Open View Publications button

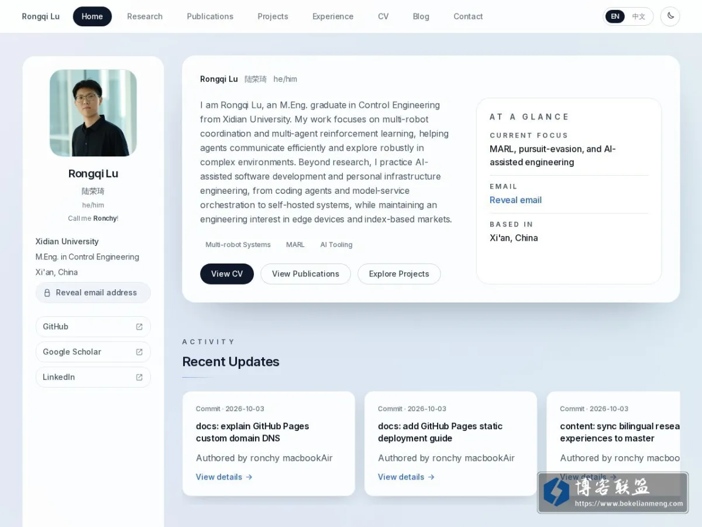305,274
